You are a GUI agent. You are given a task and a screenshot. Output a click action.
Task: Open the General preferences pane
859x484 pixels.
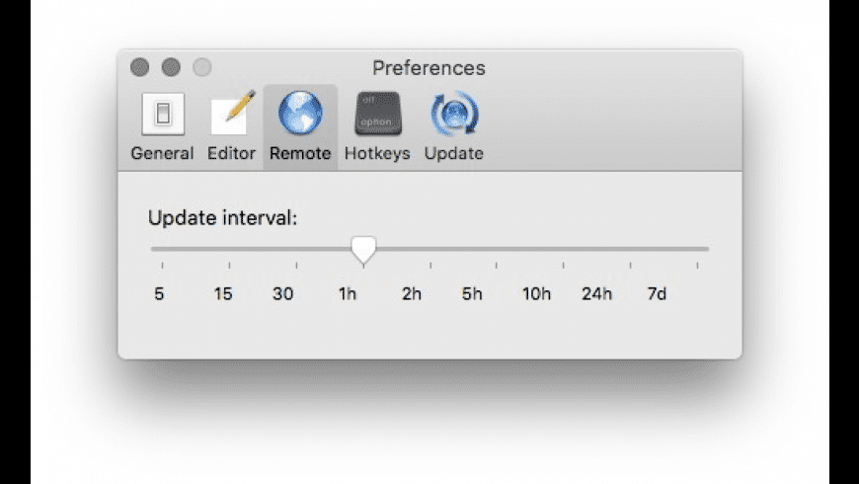(162, 126)
